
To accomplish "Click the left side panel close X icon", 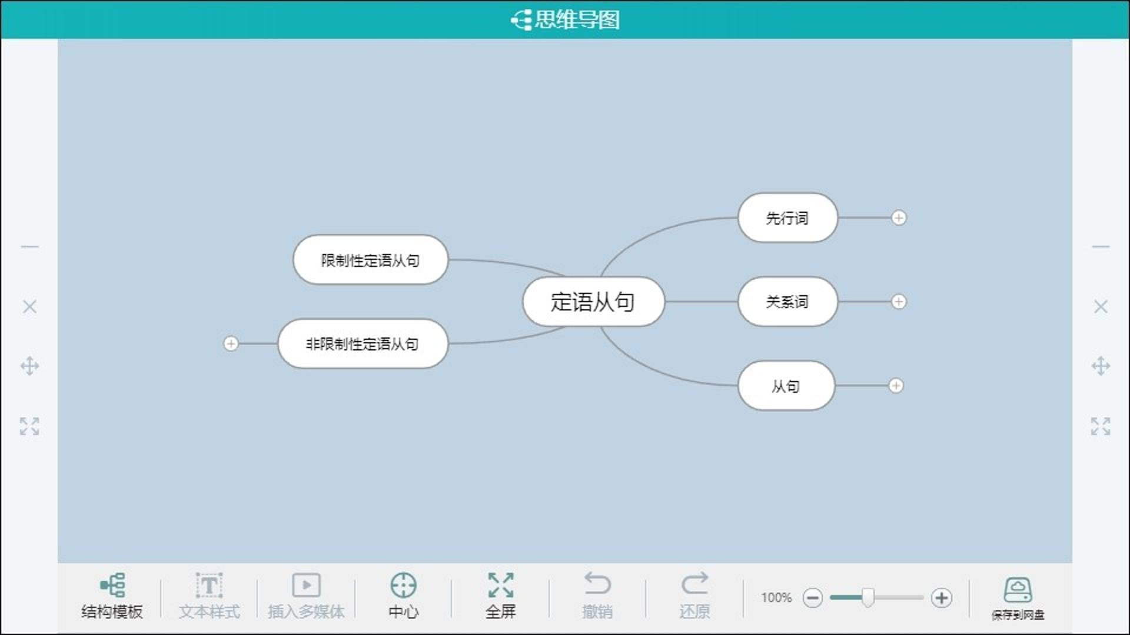I will point(29,306).
